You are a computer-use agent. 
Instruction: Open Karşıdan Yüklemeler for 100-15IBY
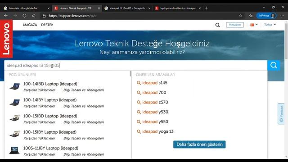pyautogui.click(x=39, y=138)
